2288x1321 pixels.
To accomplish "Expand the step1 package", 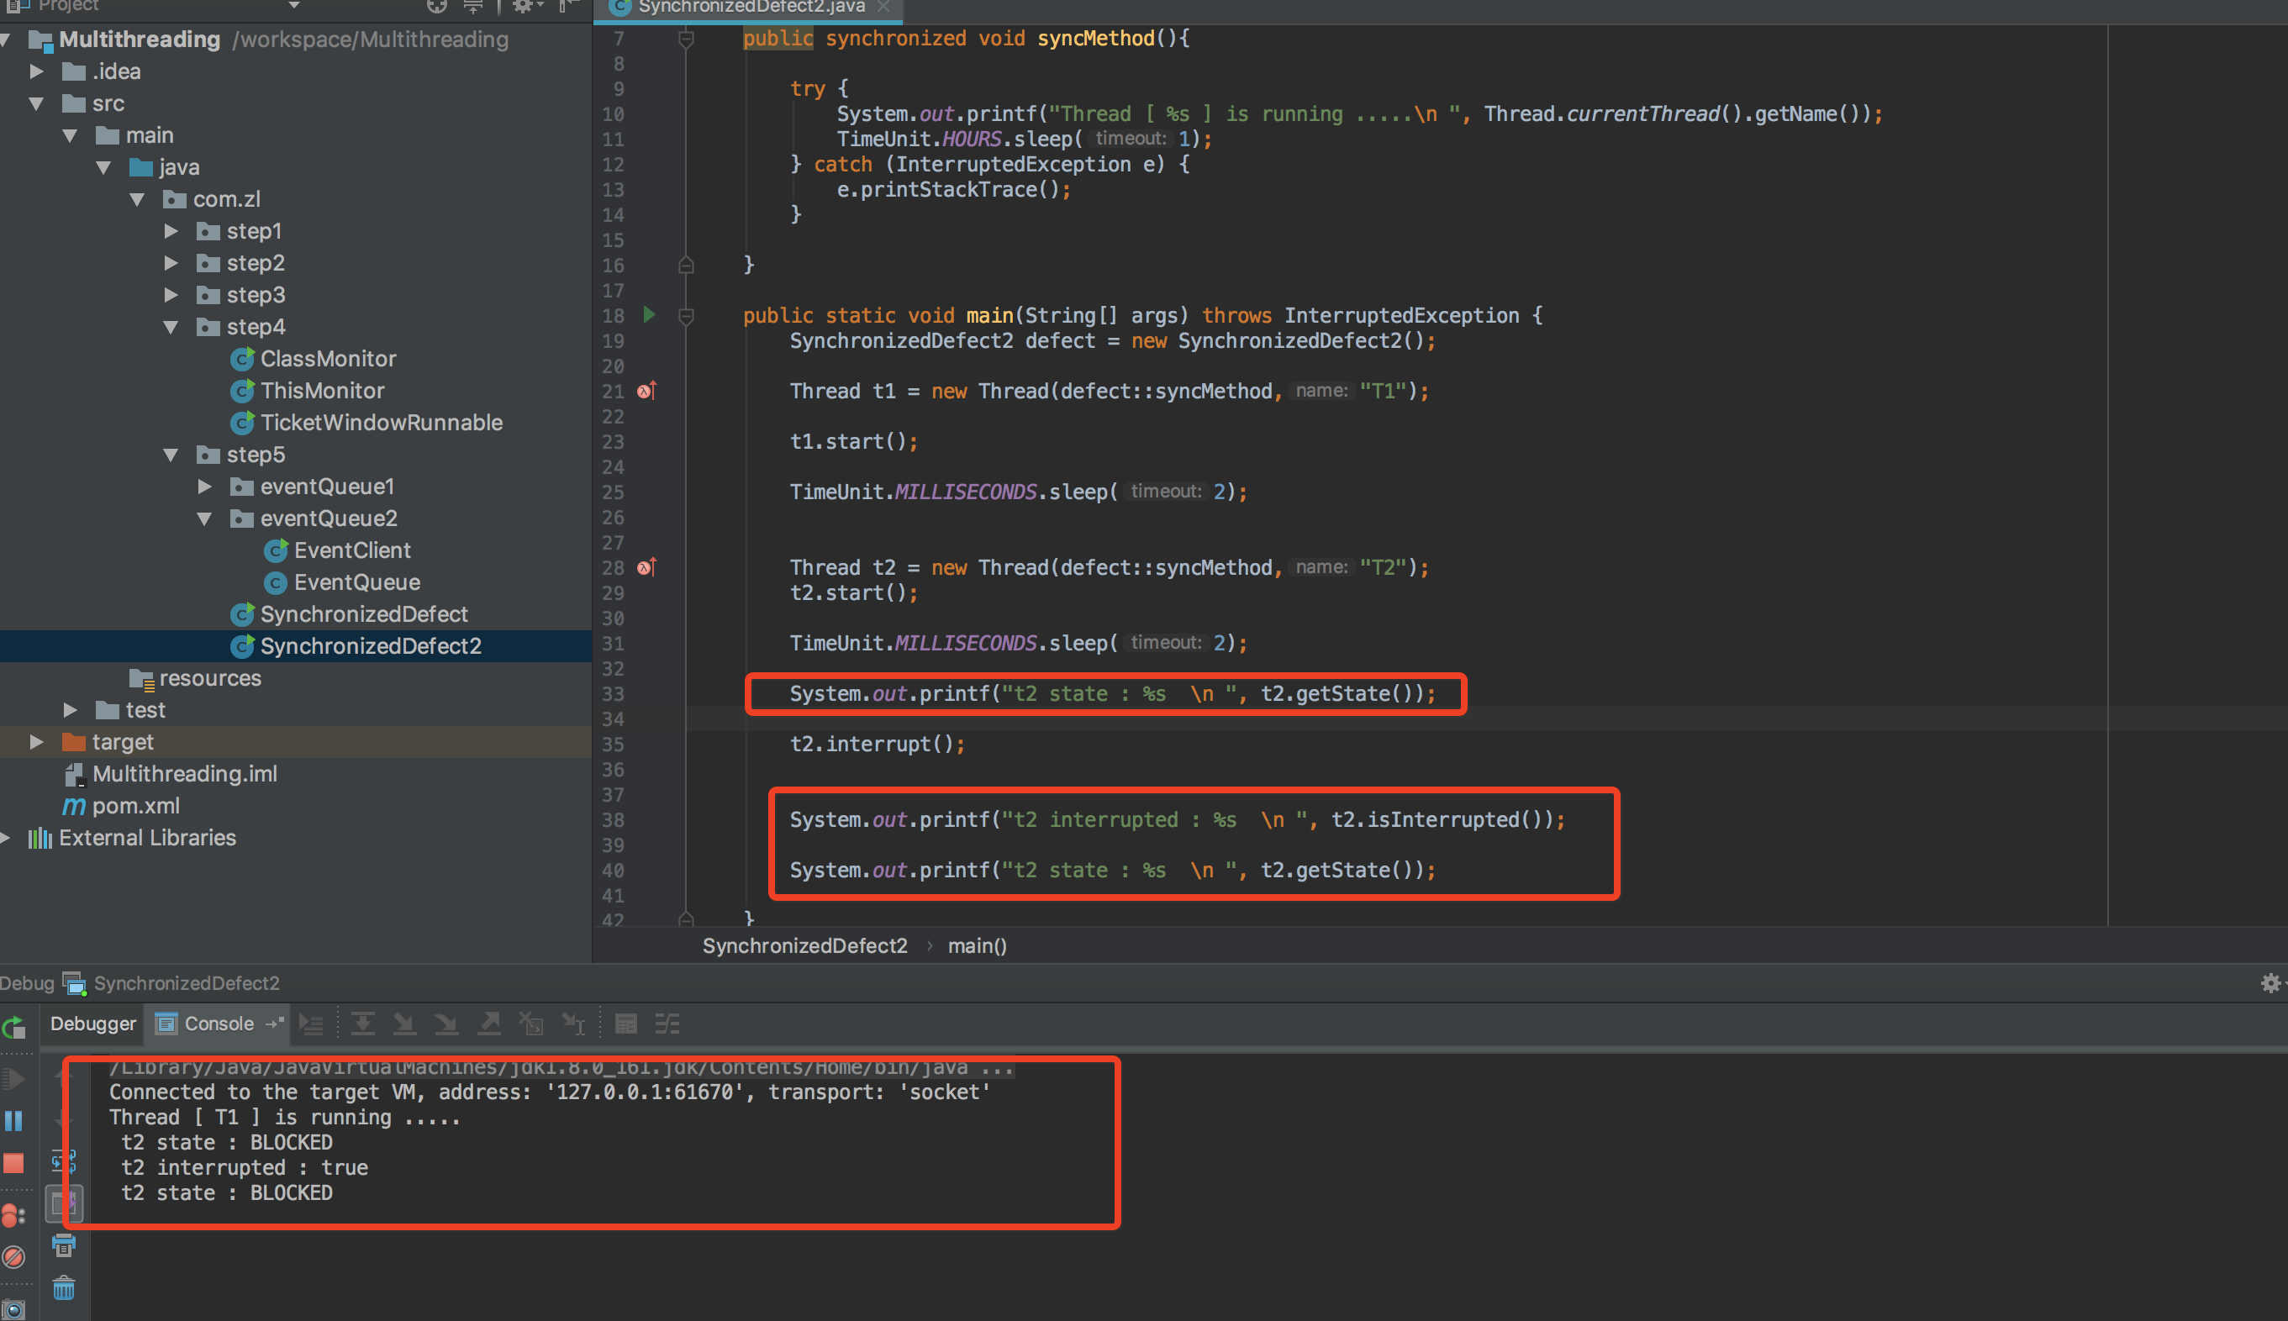I will point(171,231).
